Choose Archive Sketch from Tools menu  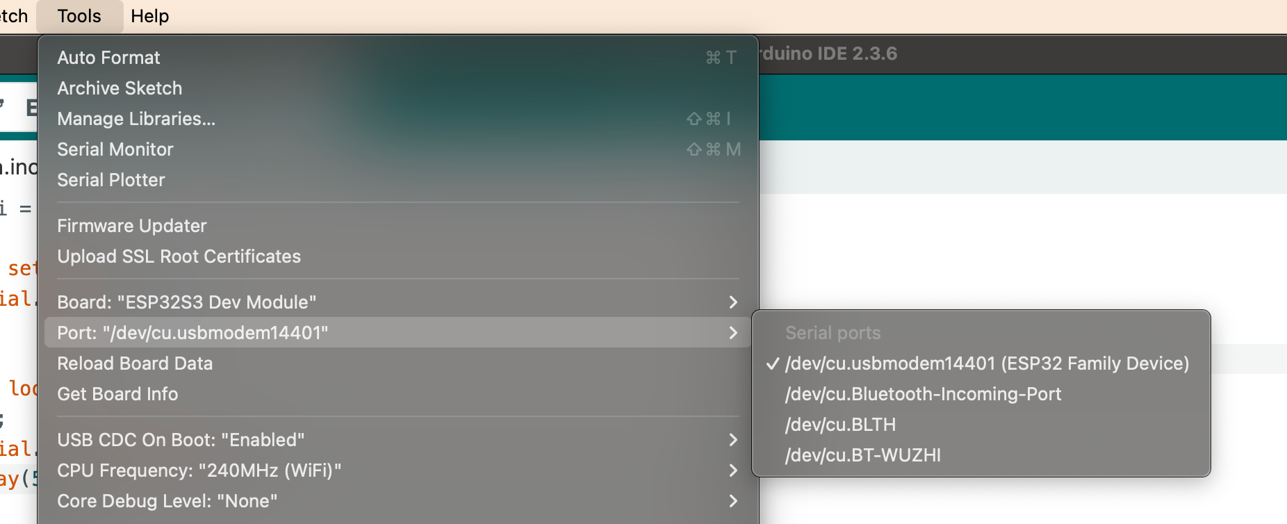(x=120, y=88)
